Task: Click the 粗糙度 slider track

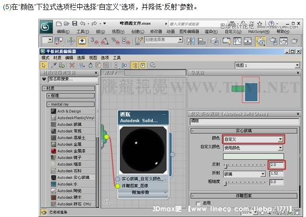Action: [x=245, y=182]
